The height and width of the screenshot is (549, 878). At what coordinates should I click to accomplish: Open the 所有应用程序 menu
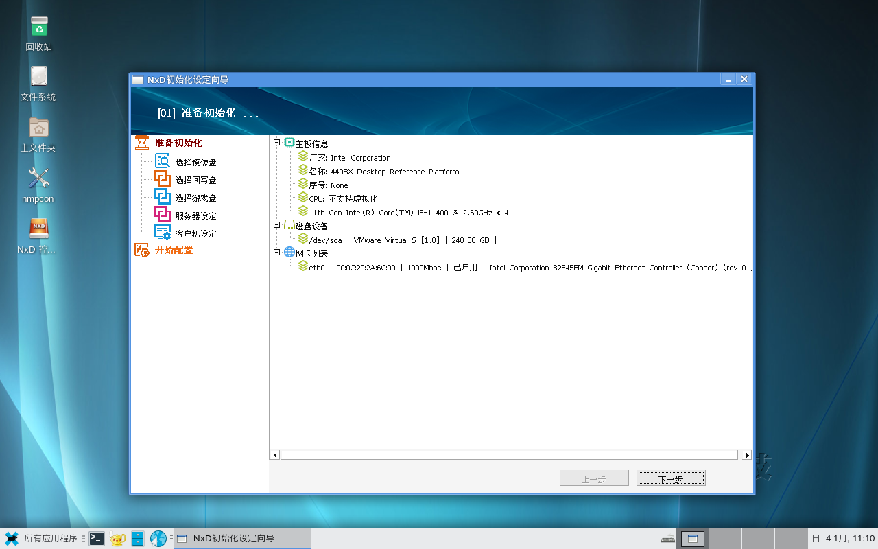(43, 539)
